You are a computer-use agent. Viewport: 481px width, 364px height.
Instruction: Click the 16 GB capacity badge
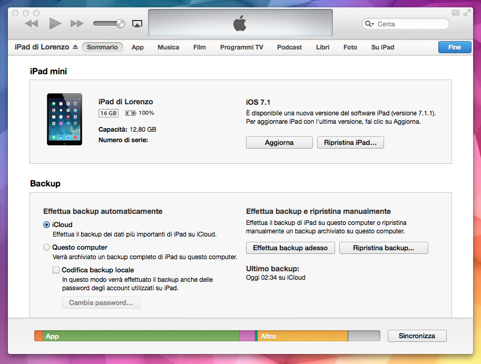109,113
